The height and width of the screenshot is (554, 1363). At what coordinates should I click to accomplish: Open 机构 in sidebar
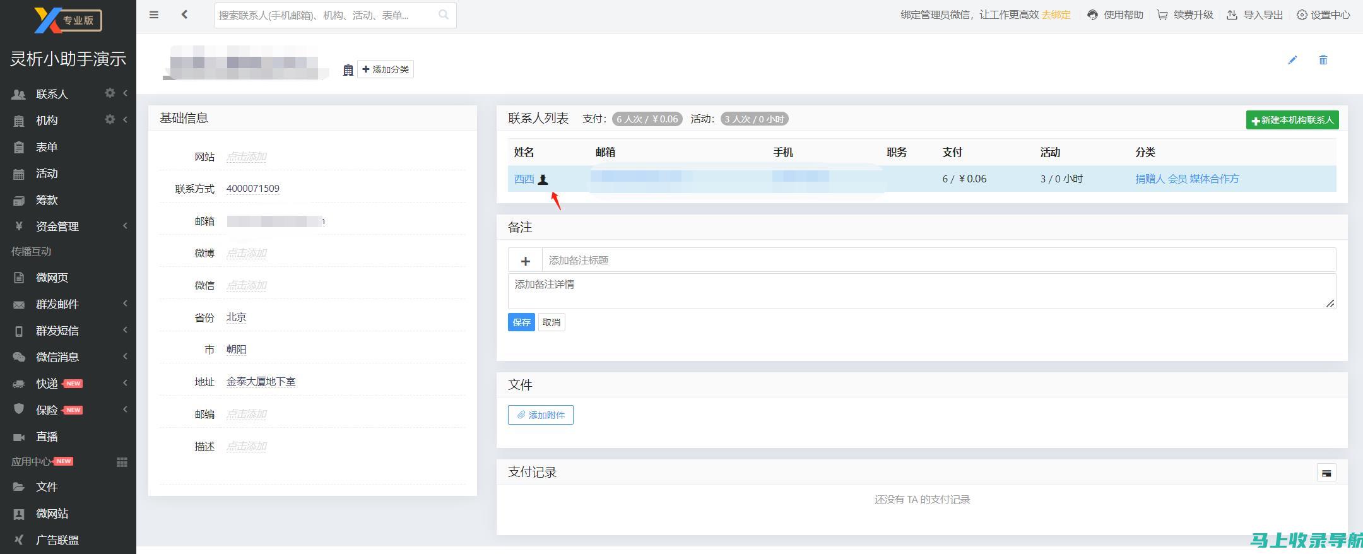(x=47, y=121)
